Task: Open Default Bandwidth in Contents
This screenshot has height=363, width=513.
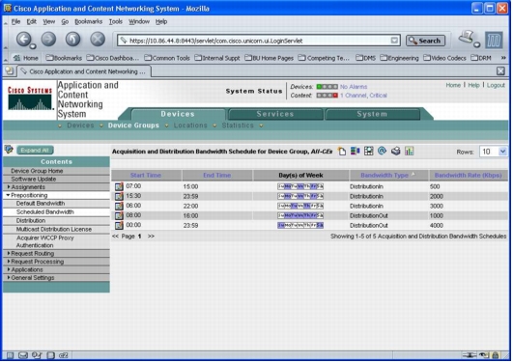Action: coord(41,204)
